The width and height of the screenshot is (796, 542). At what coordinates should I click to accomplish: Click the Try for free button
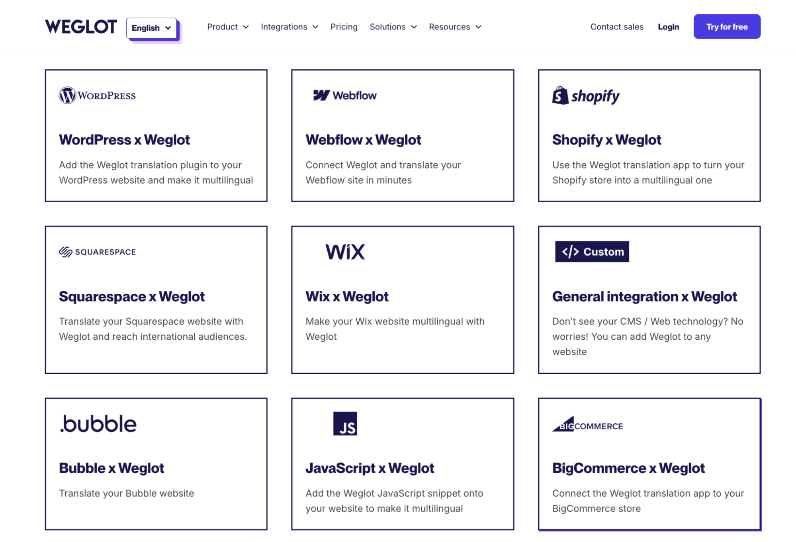[x=727, y=26]
